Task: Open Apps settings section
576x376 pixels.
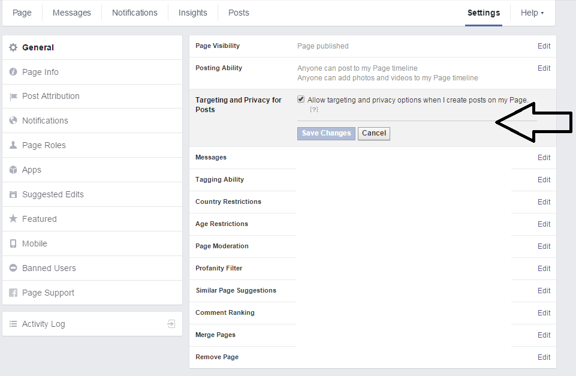Action: click(92, 170)
